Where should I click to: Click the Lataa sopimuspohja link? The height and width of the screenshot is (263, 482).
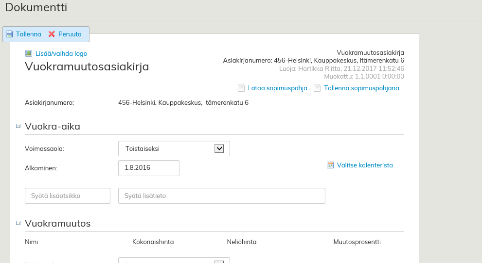click(279, 88)
